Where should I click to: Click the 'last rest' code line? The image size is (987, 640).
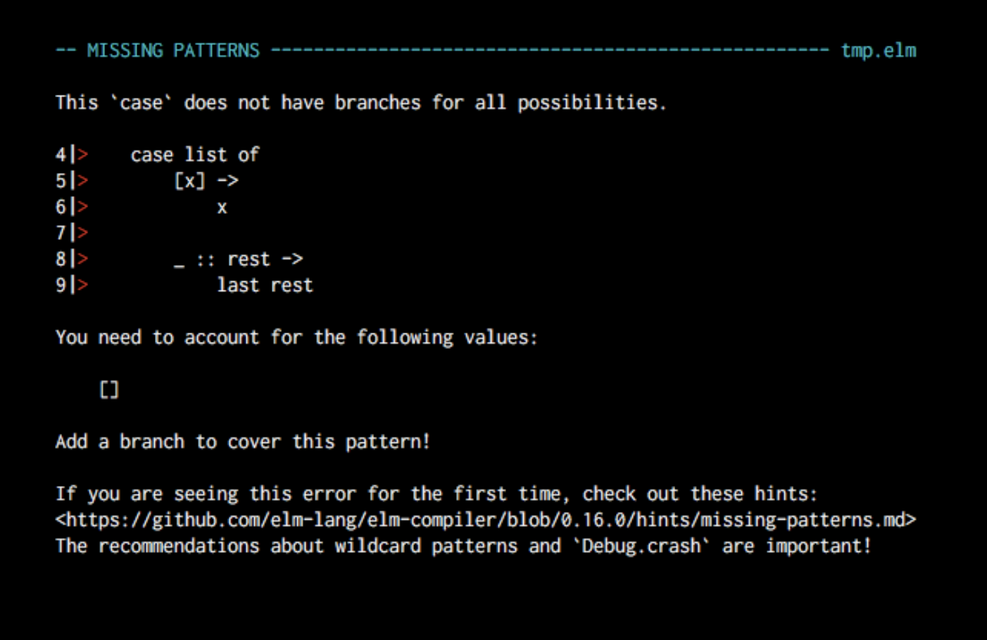[x=265, y=285]
